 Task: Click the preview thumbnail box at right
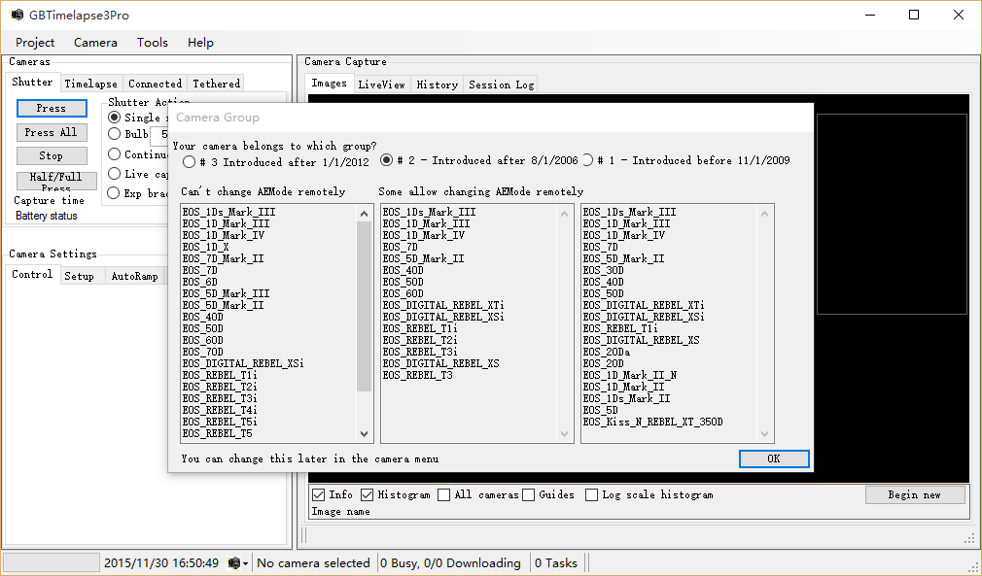tap(892, 214)
